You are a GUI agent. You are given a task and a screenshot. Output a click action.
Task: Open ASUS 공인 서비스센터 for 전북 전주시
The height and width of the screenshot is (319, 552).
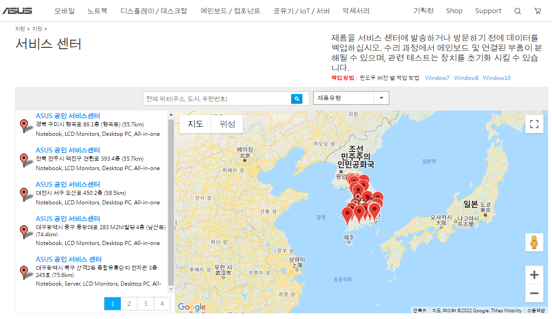point(68,150)
